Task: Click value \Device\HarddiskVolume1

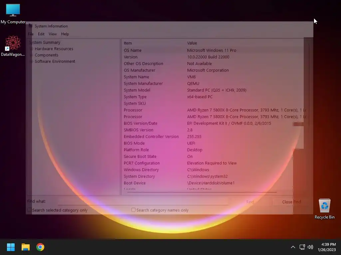Action: tap(211, 183)
